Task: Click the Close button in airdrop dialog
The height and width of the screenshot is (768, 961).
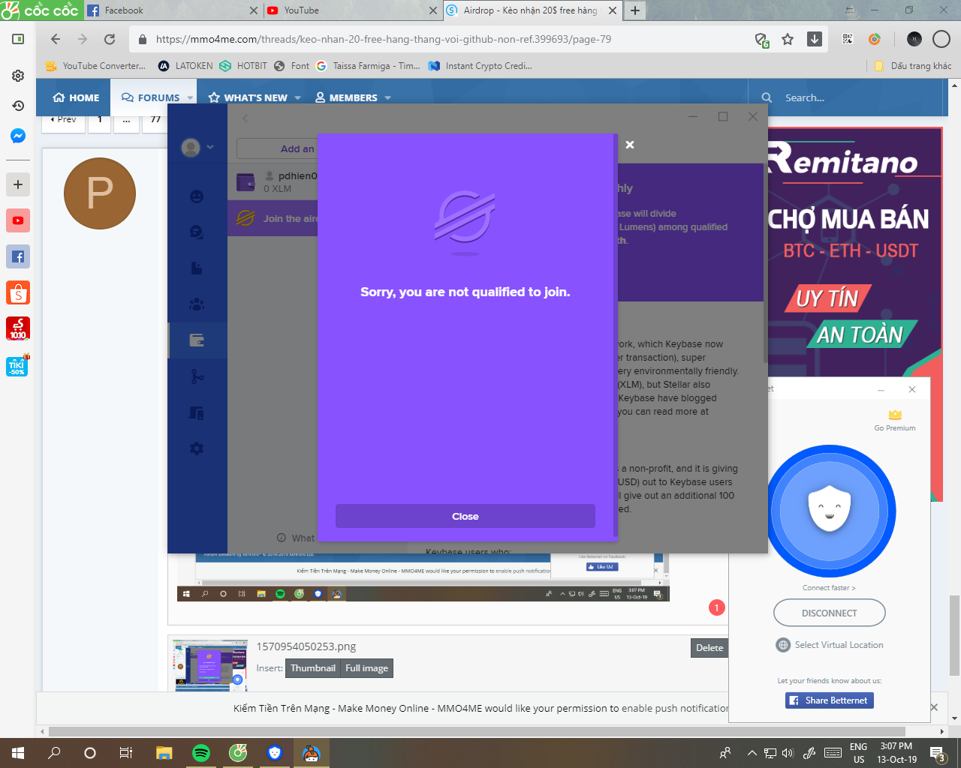Action: pyautogui.click(x=465, y=516)
